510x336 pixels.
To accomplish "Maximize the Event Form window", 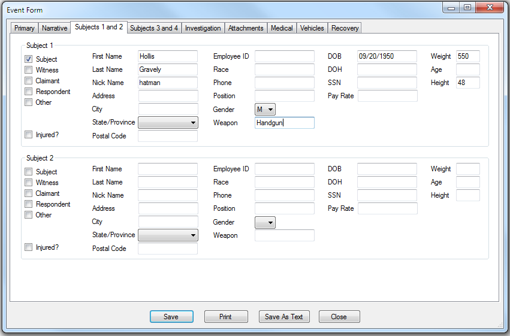I will (467, 8).
